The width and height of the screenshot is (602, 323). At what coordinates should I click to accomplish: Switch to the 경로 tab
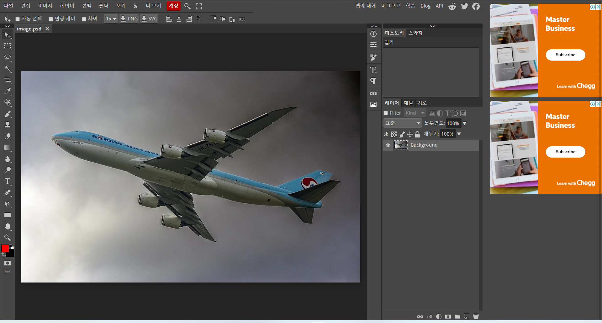coord(422,103)
